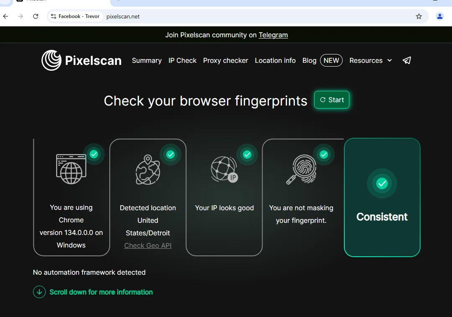The image size is (452, 317).
Task: Click the fingerprint magnifier icon
Action: pyautogui.click(x=301, y=170)
